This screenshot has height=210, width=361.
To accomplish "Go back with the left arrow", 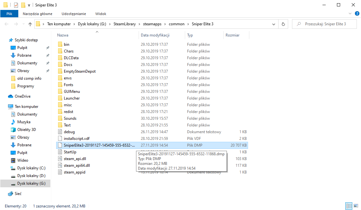I will (x=6, y=24).
